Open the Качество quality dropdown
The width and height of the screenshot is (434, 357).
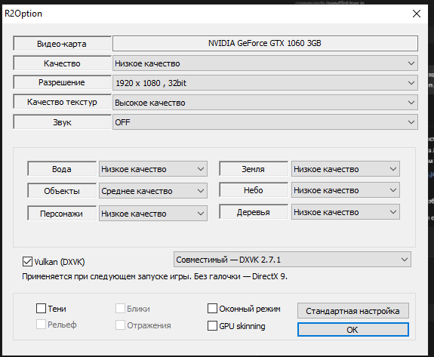pos(265,63)
